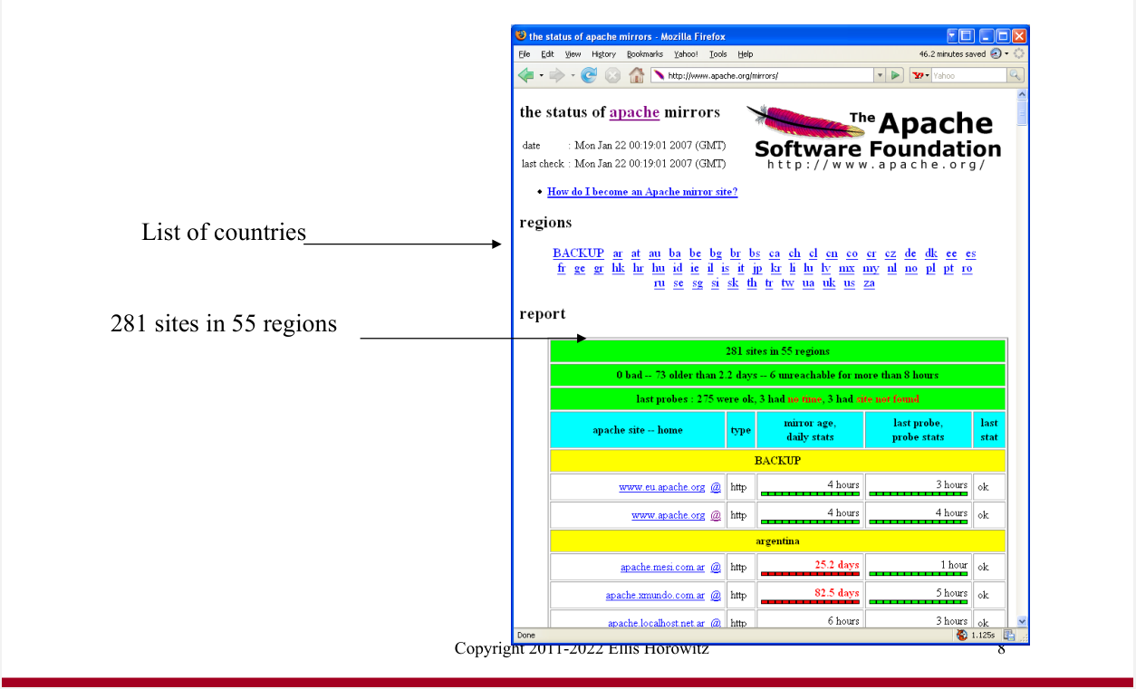
Task: Click in the URL address field
Action: click(768, 75)
